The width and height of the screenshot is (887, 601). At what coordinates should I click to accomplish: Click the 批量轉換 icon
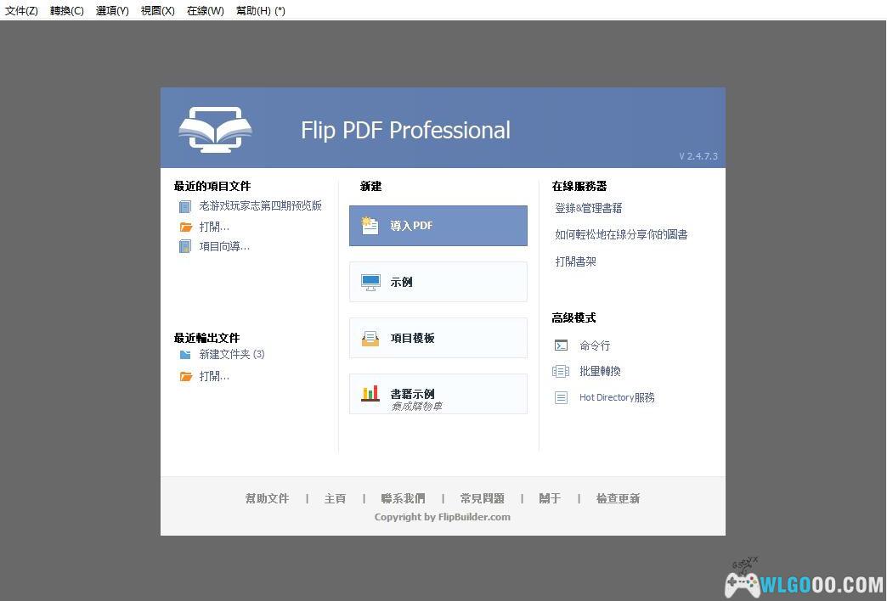tap(562, 371)
